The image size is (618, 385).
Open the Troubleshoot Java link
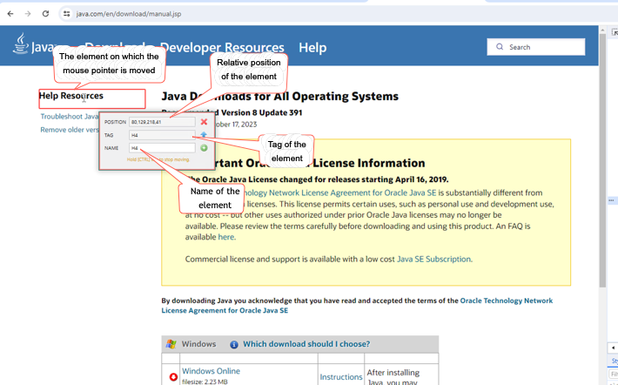click(70, 117)
